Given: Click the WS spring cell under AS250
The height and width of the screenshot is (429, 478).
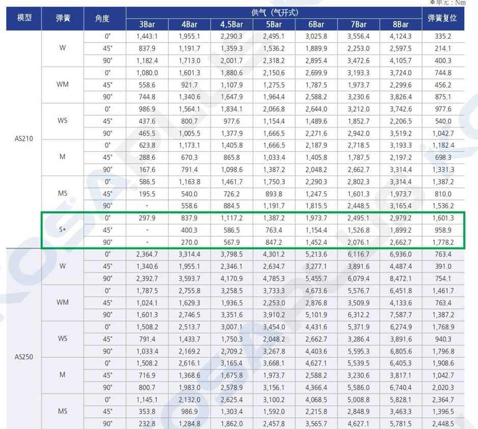Looking at the screenshot, I should pos(63,339).
